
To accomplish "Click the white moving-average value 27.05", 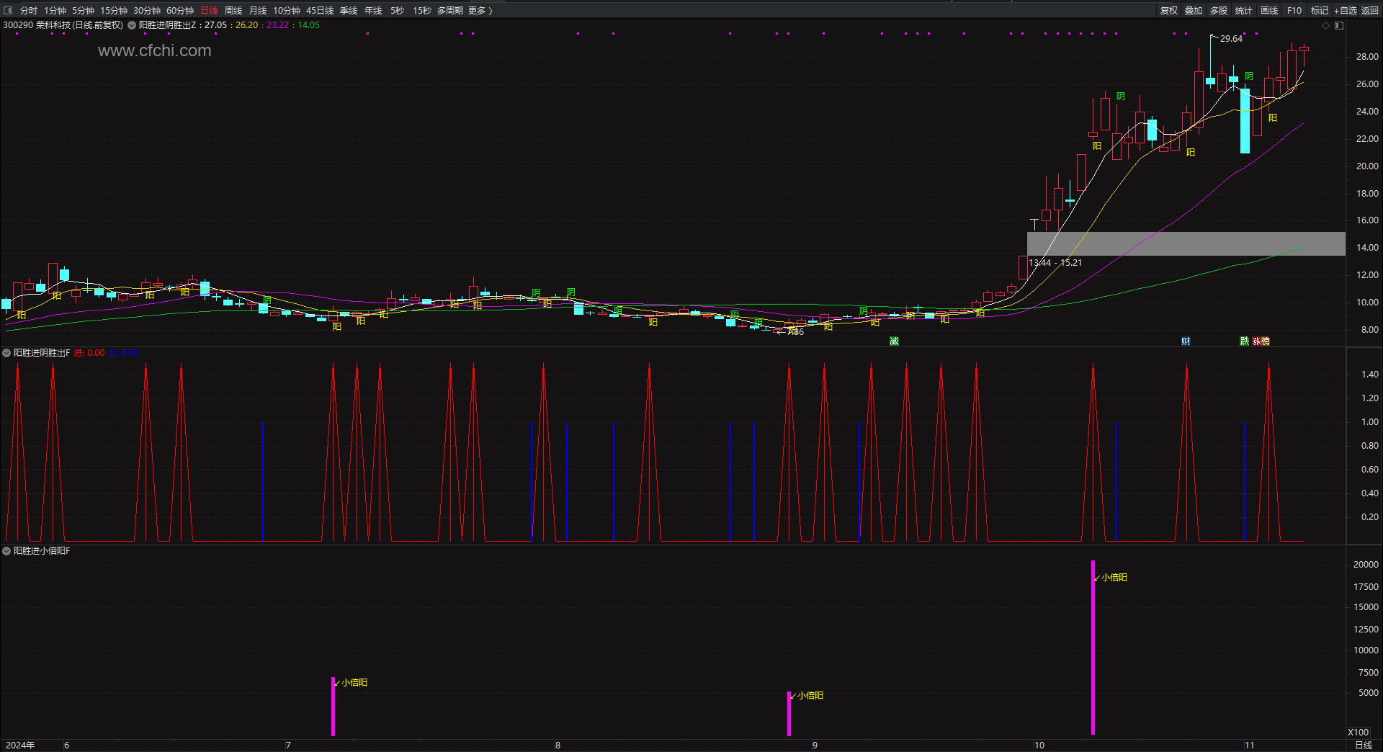I will tap(215, 25).
